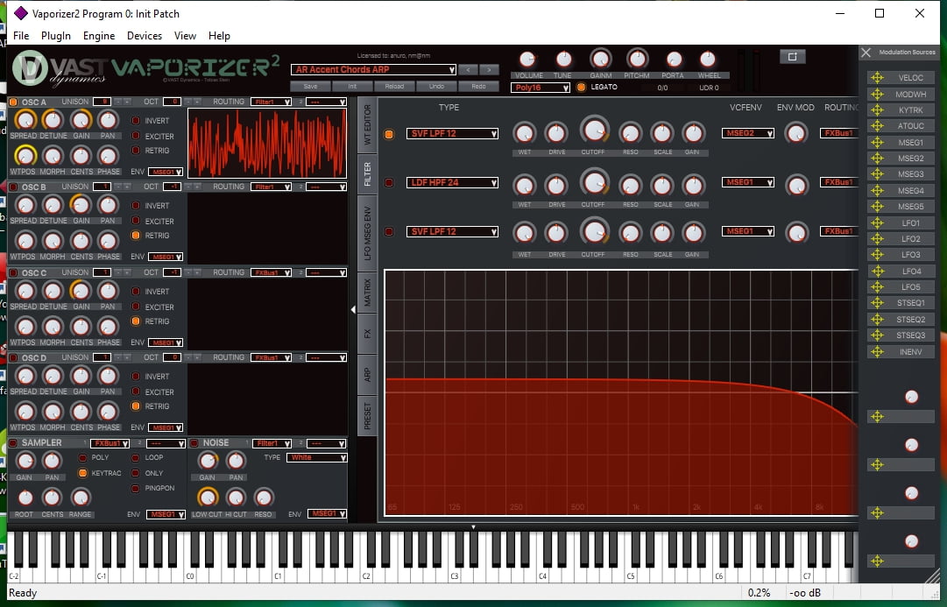This screenshot has height=607, width=947.
Task: Toggle OSC B on/off
Action: 13,187
